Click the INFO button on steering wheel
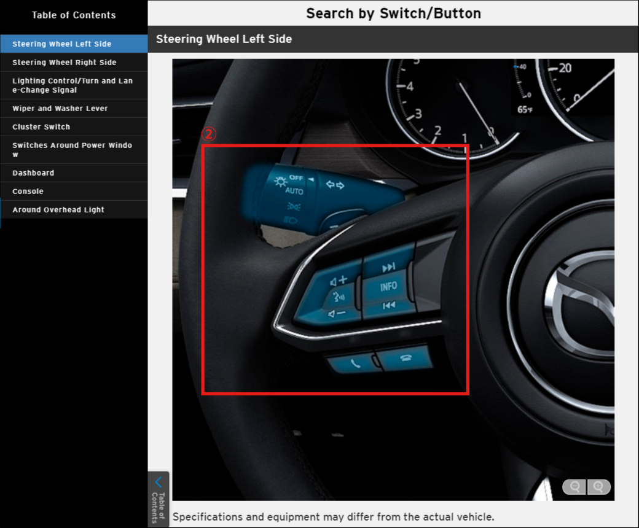 click(x=388, y=287)
